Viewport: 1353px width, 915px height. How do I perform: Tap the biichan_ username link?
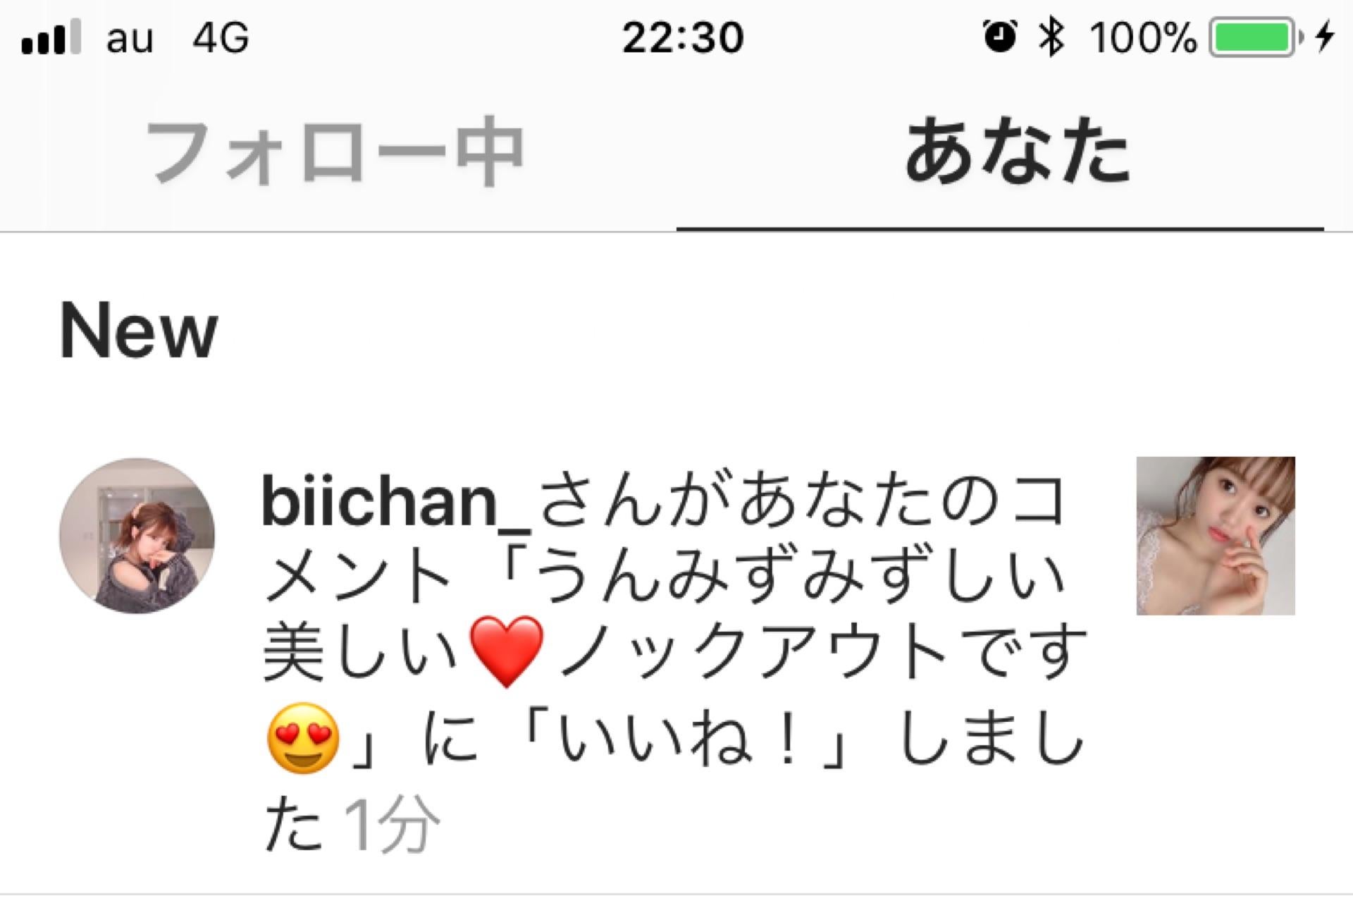396,502
